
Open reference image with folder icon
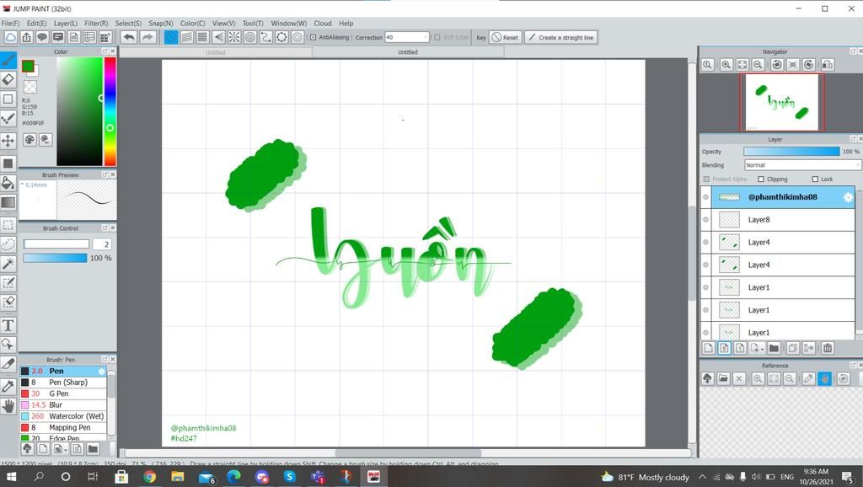(x=723, y=378)
